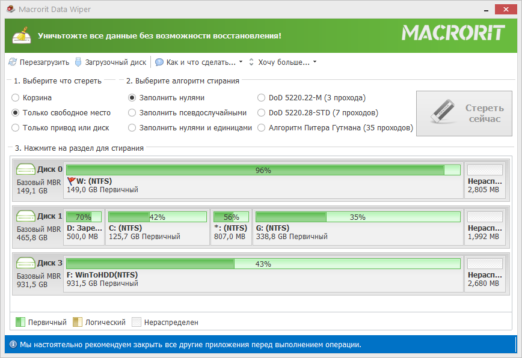Click the Диск 3 hard drive icon

tap(26, 263)
